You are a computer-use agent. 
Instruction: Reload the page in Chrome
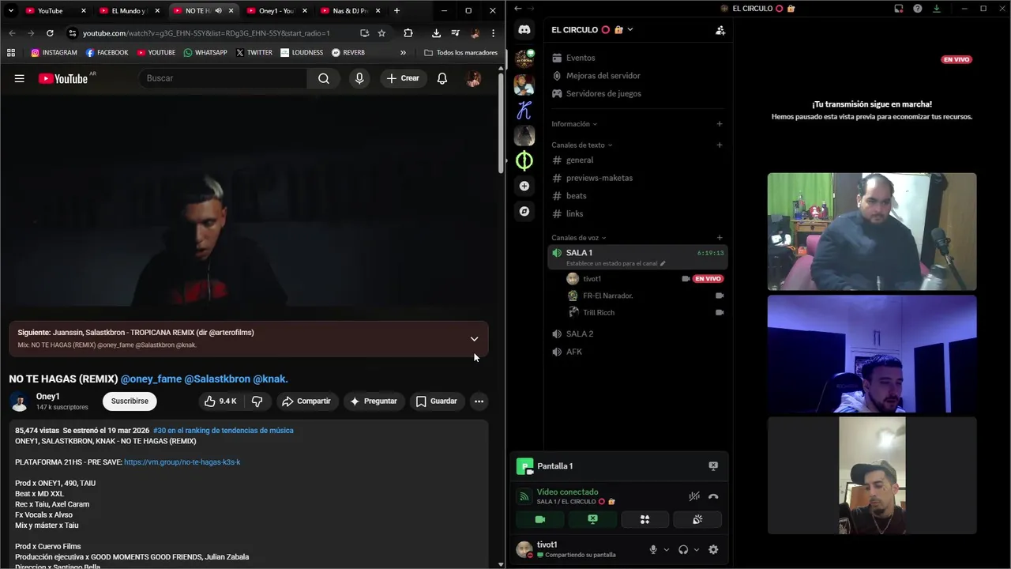click(50, 33)
